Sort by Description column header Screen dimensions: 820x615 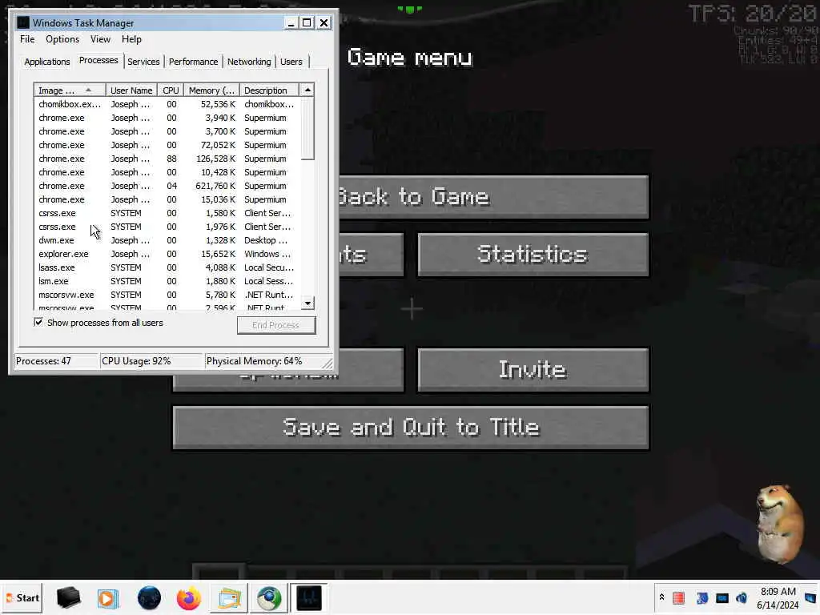[x=269, y=90]
